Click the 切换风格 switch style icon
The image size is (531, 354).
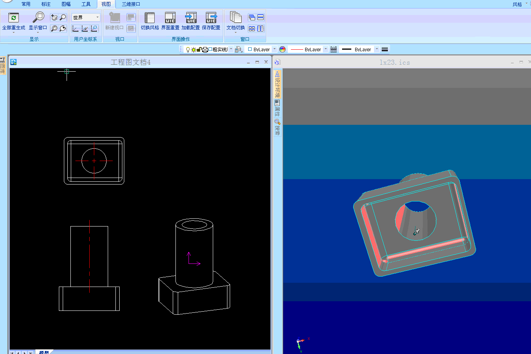click(150, 18)
